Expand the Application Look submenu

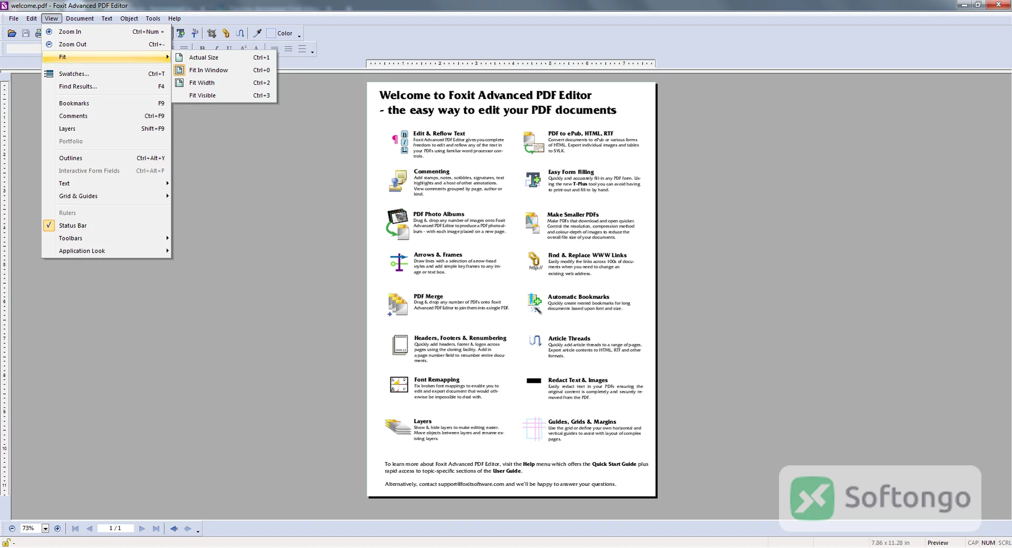click(x=106, y=251)
